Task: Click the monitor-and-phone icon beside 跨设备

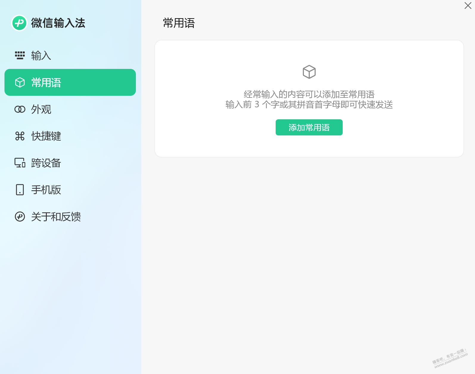Action: tap(20, 163)
